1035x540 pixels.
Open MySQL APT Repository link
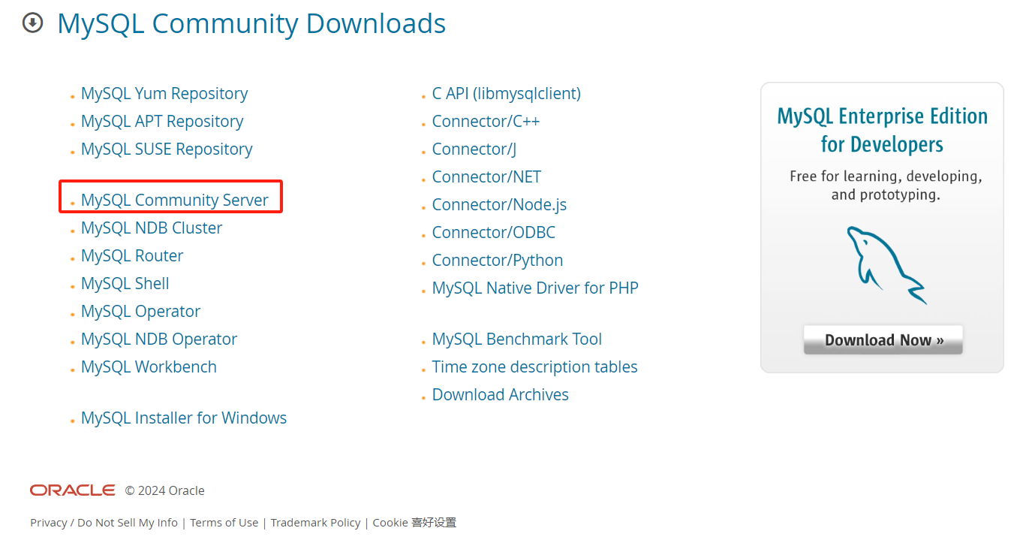pos(162,122)
